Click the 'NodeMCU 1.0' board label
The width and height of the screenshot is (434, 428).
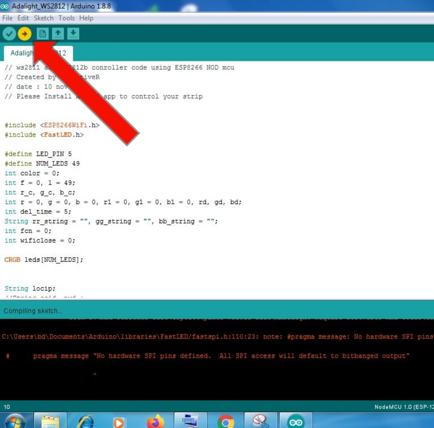tap(404, 407)
